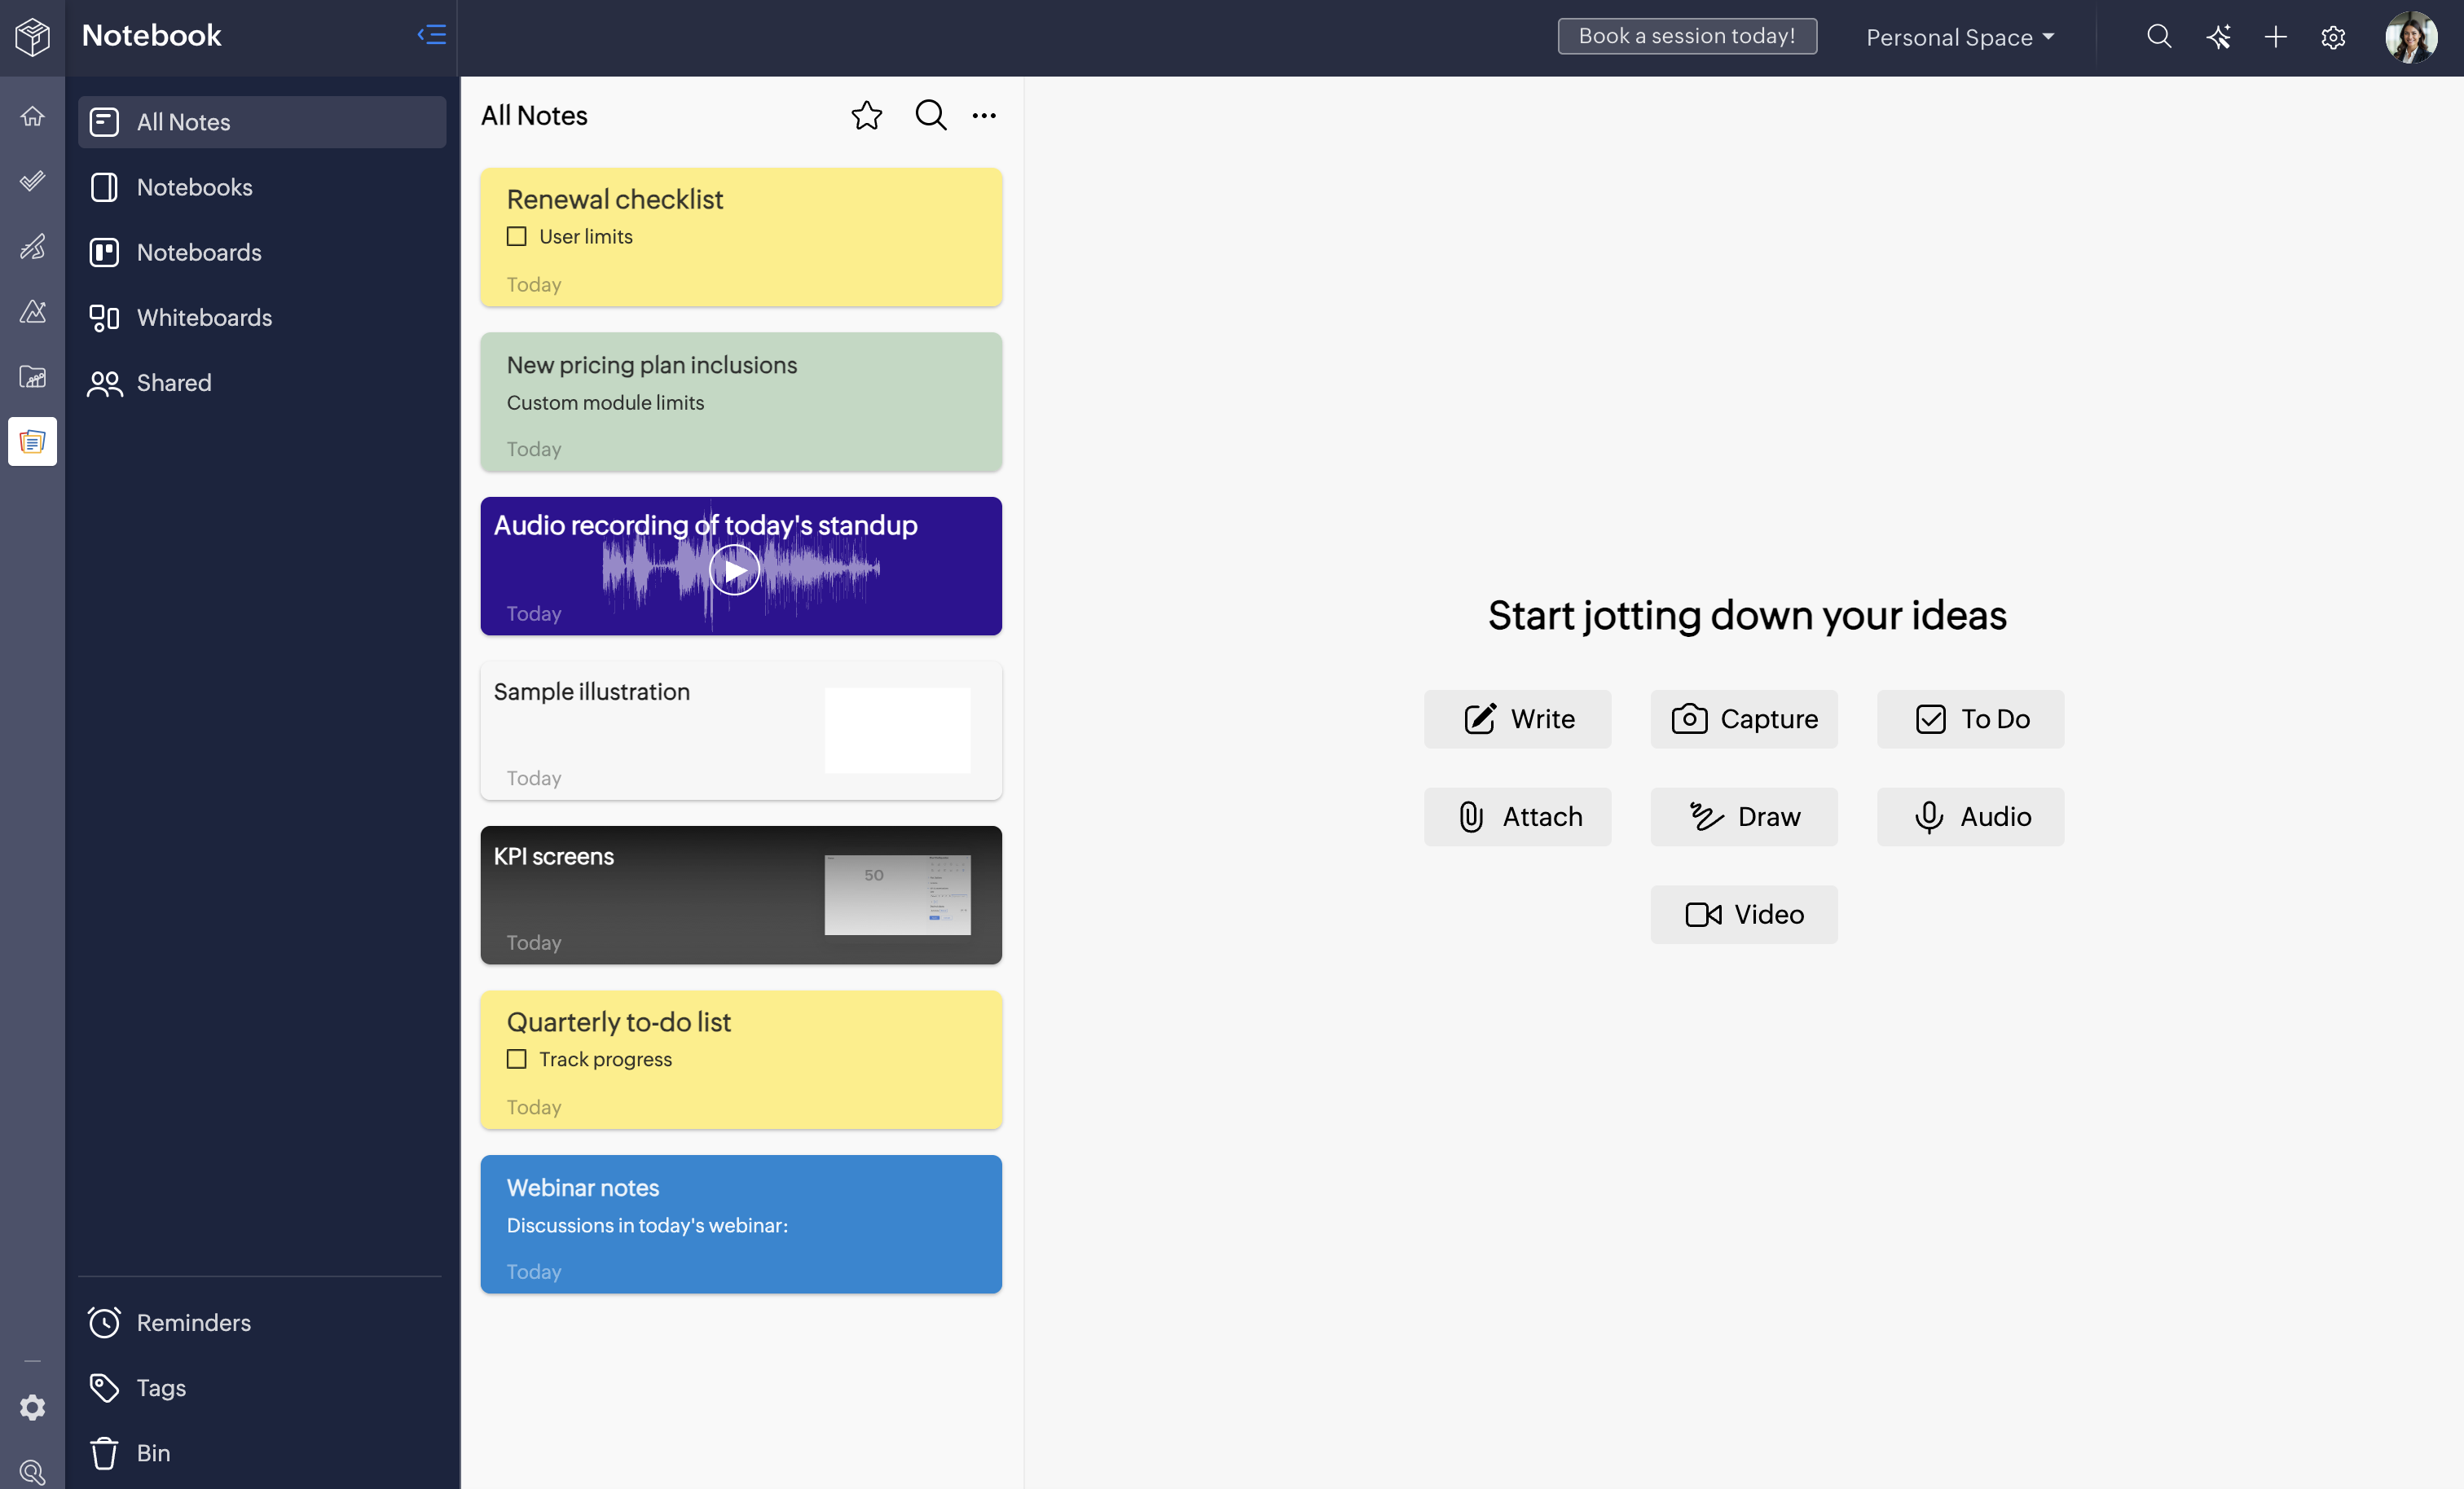This screenshot has height=1489, width=2464.
Task: Search within All Notes list
Action: [930, 116]
